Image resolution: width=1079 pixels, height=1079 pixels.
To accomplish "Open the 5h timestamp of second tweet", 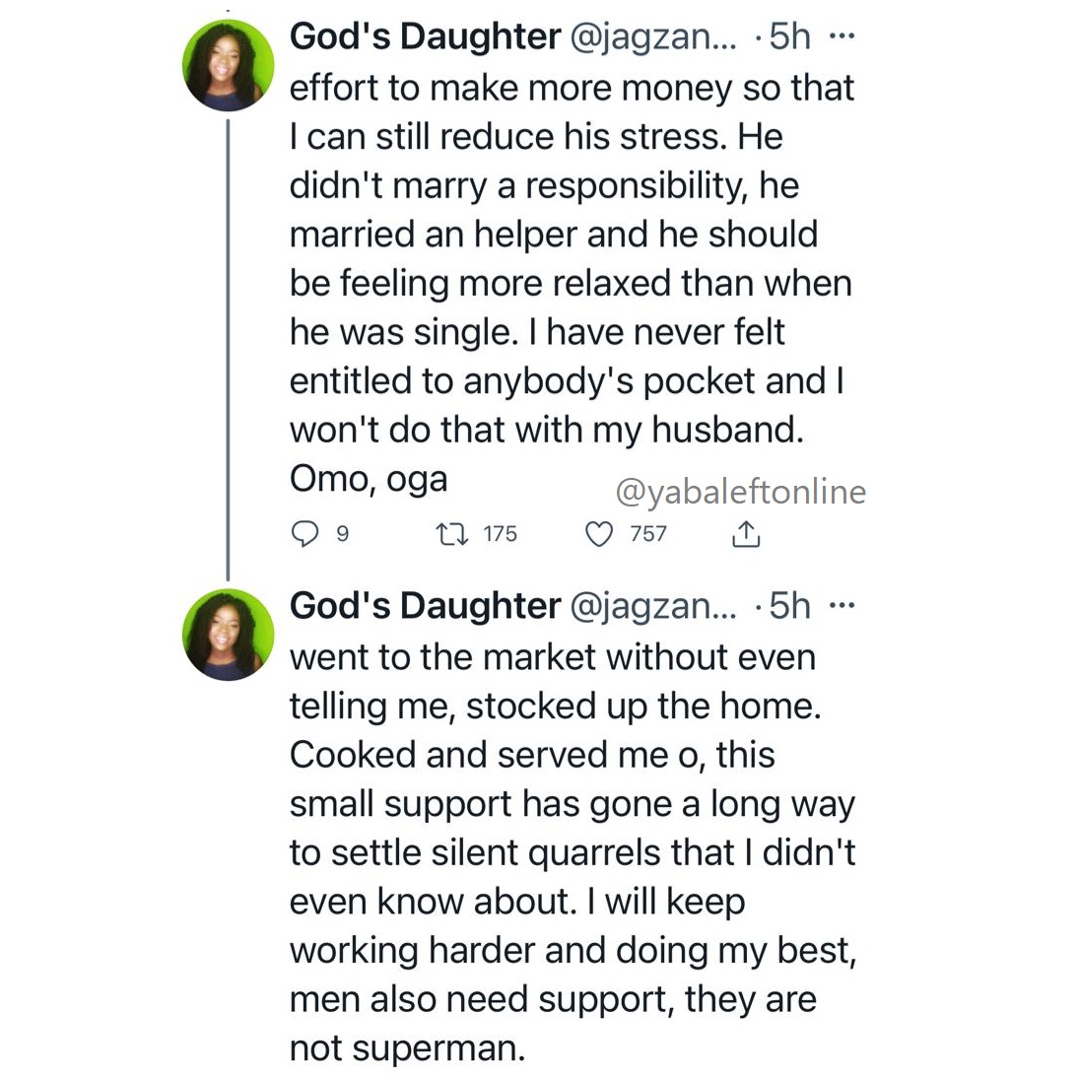I will click(x=789, y=606).
